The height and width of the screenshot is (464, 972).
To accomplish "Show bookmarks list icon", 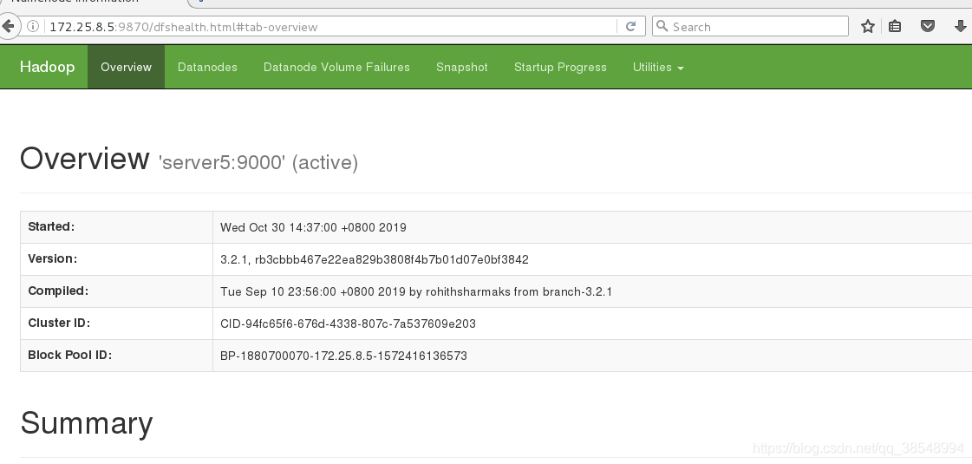I will pyautogui.click(x=895, y=26).
